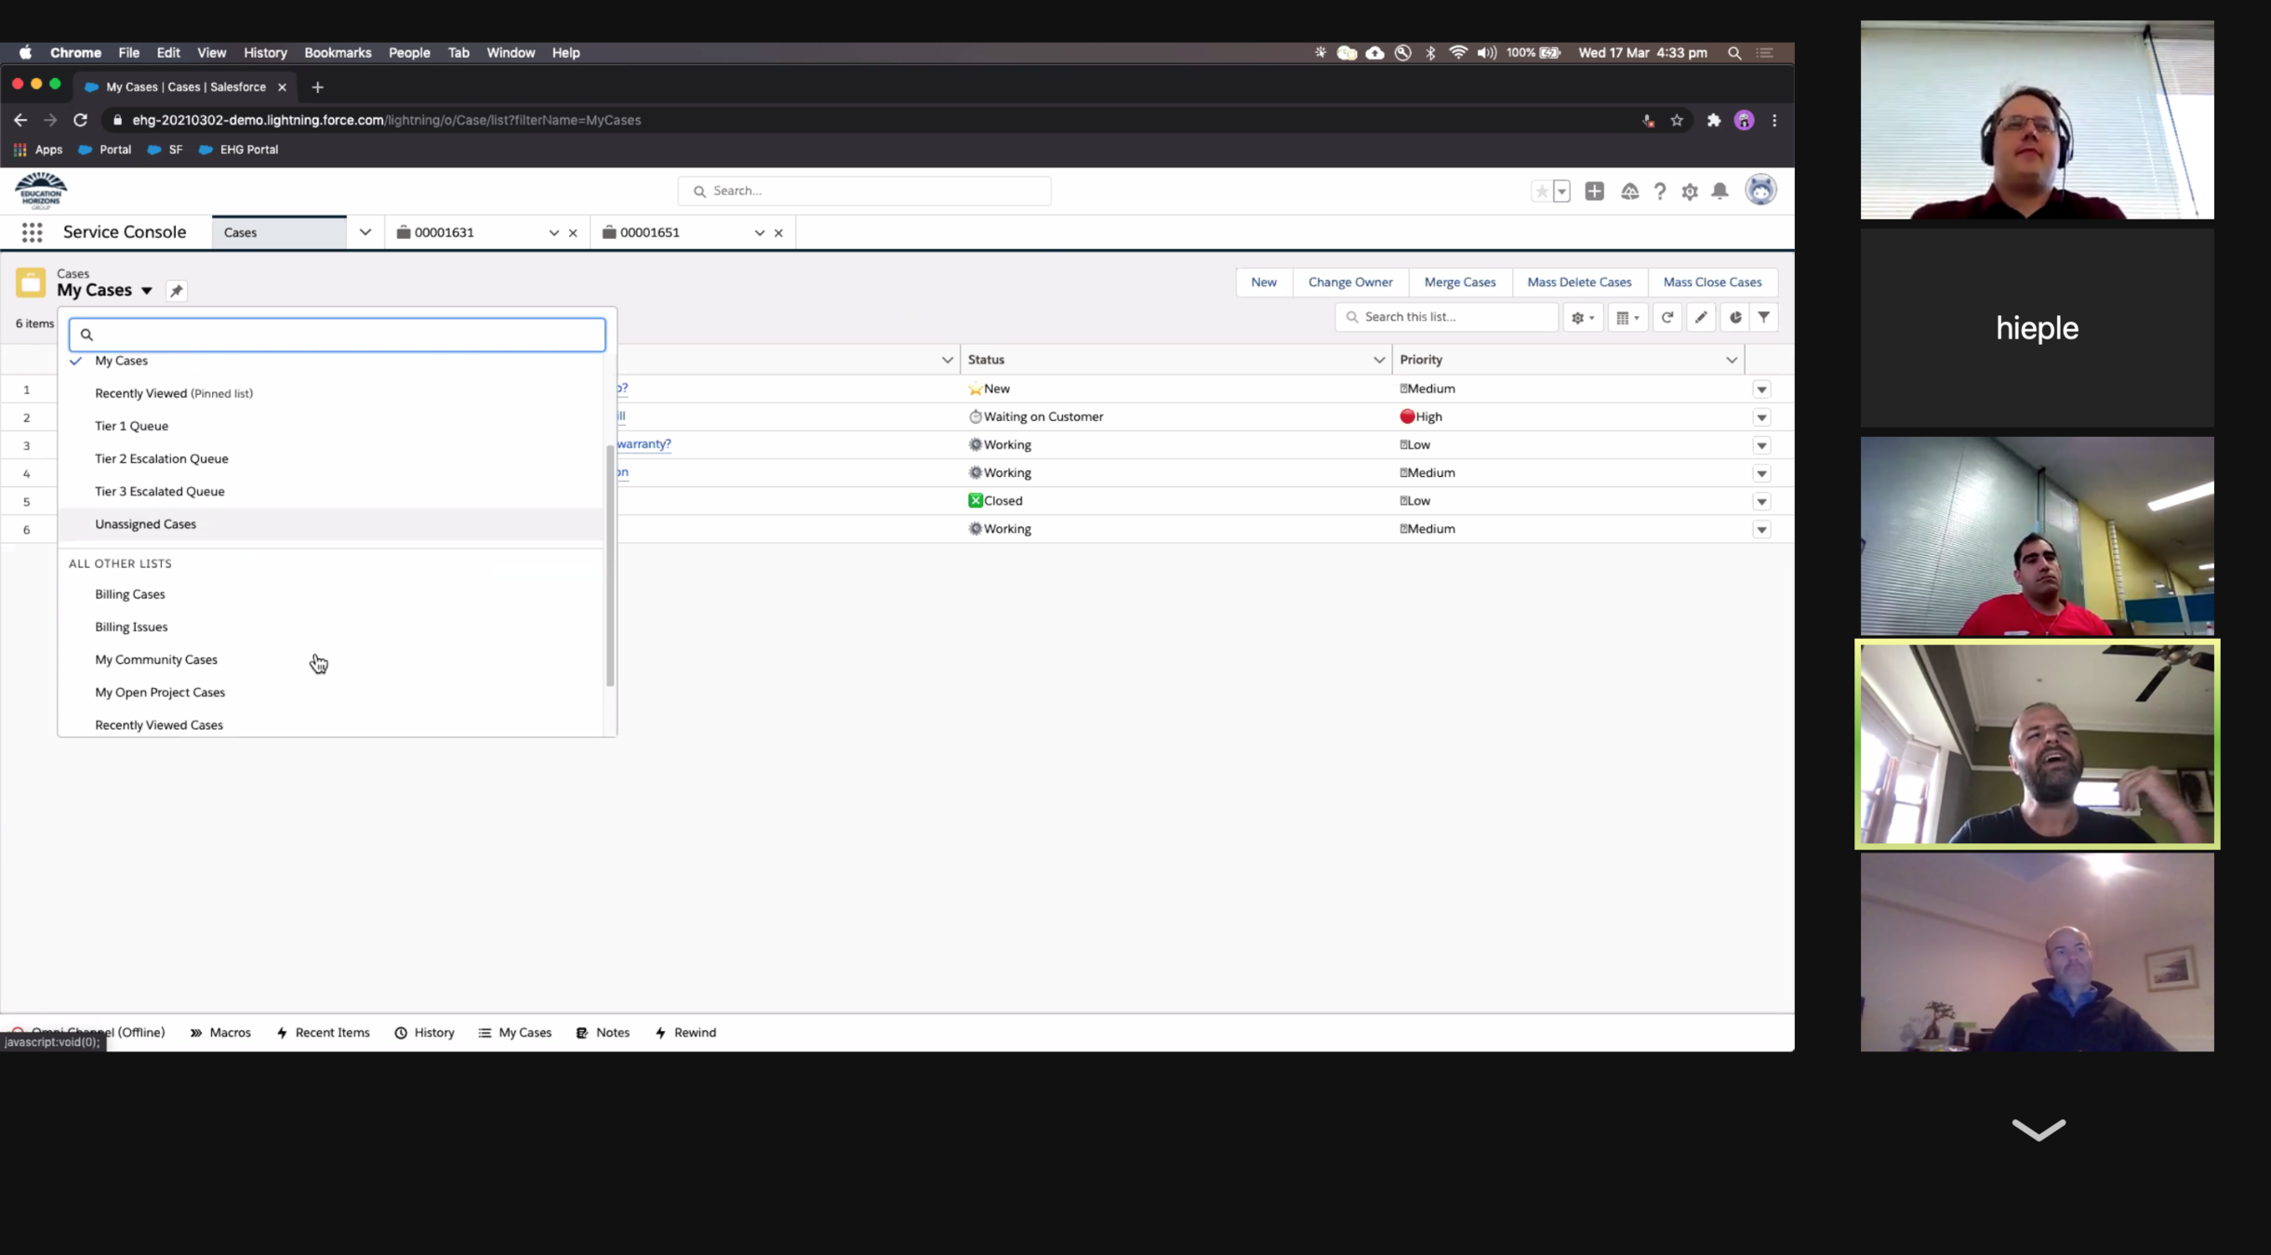This screenshot has width=2271, height=1255.
Task: Open display-as table view dropdown
Action: pos(1627,318)
